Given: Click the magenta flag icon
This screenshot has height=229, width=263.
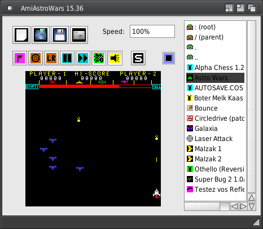Looking at the screenshot, I should (20, 58).
